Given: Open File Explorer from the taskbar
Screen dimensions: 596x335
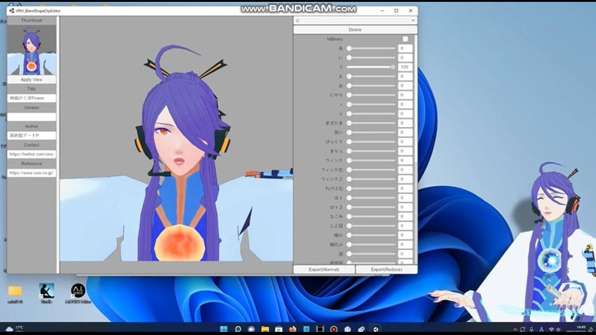Looking at the screenshot, I should pos(265,329).
